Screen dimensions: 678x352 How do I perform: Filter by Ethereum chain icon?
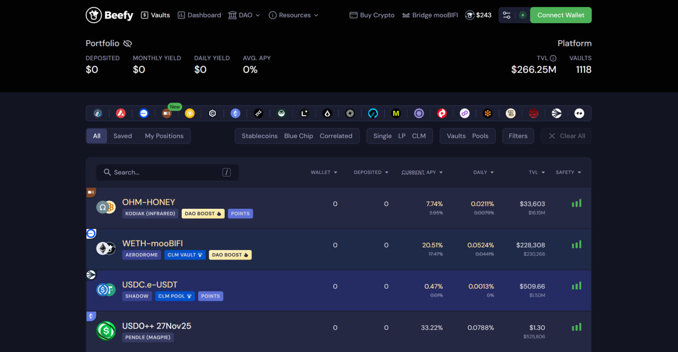pos(235,113)
